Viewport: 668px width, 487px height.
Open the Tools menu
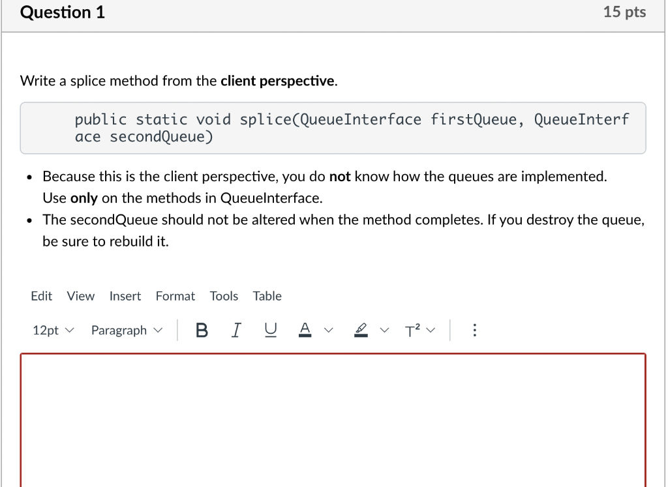[x=224, y=296]
